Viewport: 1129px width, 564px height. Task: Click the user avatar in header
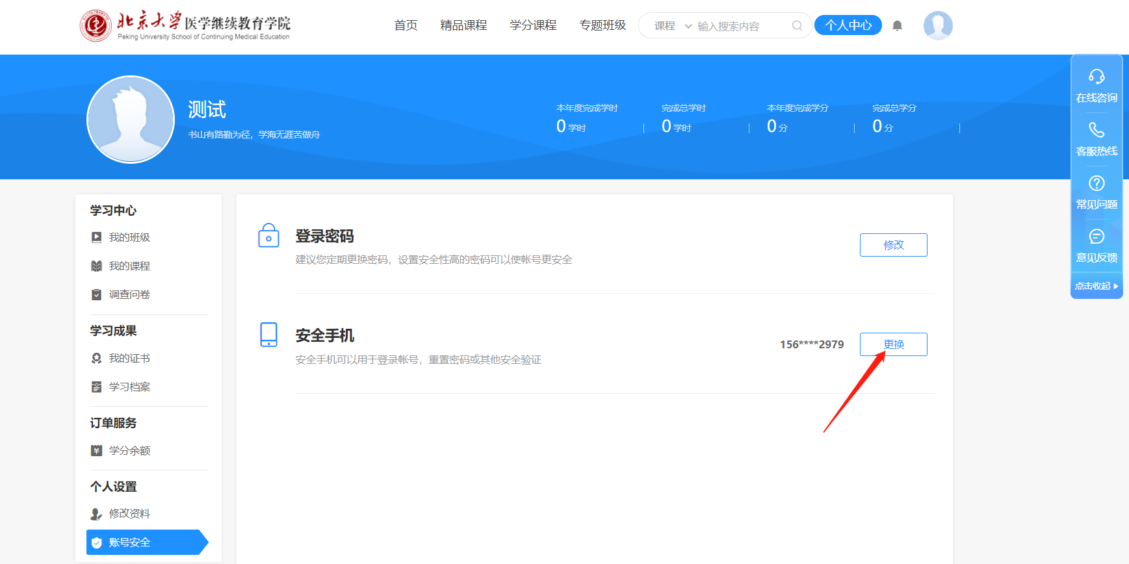click(938, 25)
